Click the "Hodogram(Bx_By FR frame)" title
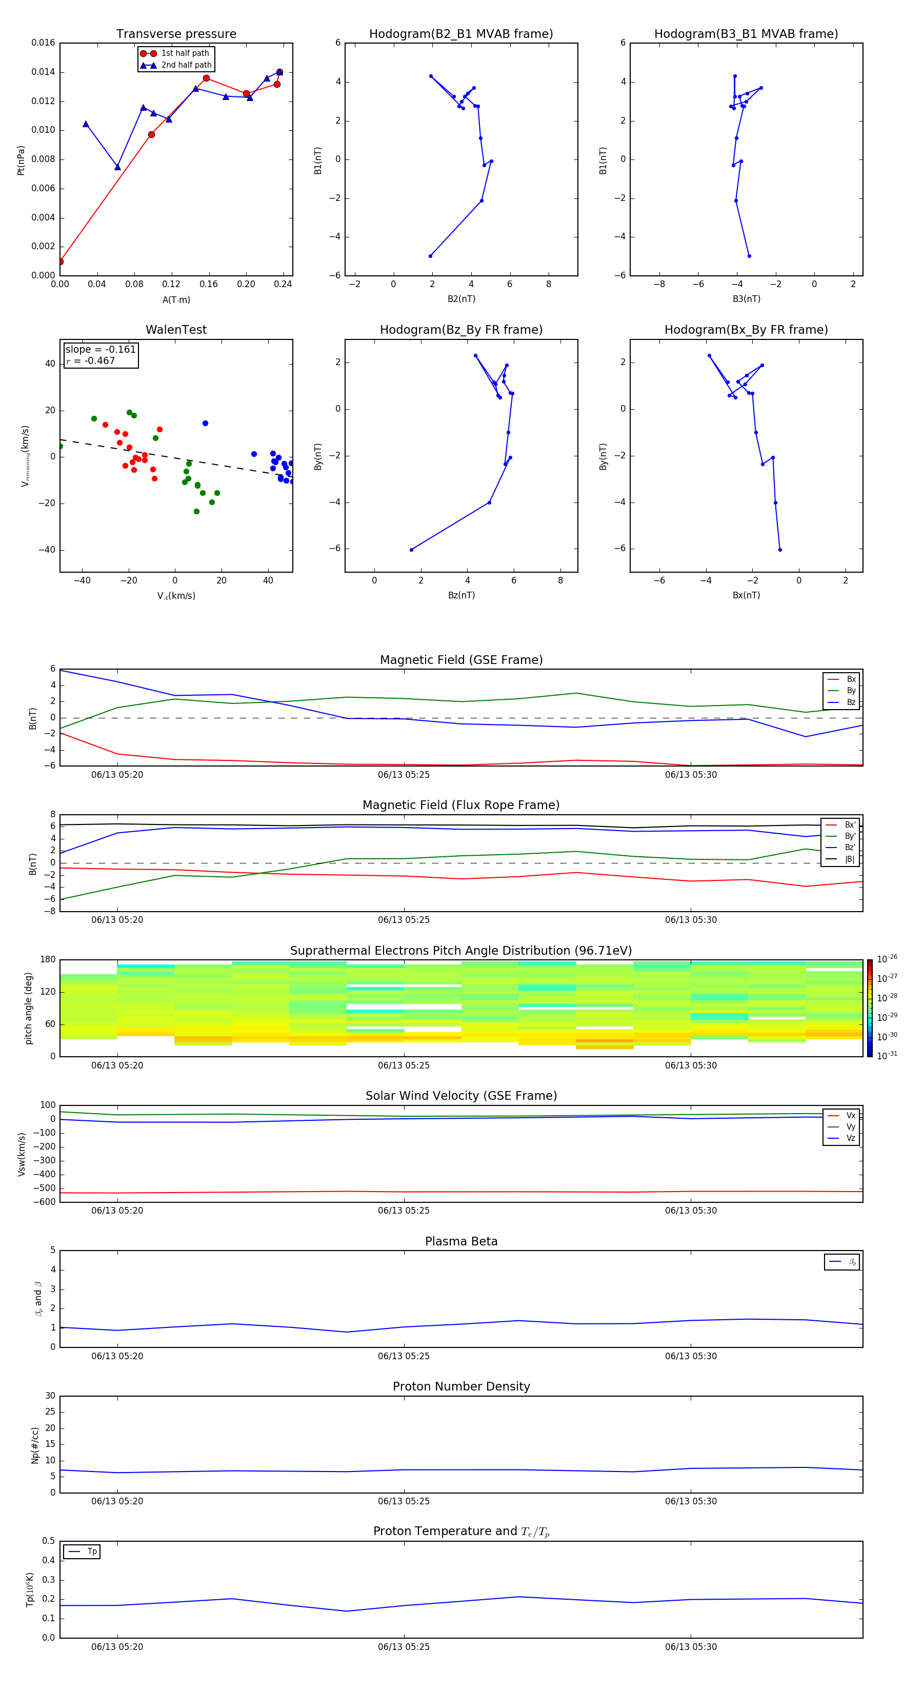Image resolution: width=923 pixels, height=1692 pixels. [x=746, y=330]
